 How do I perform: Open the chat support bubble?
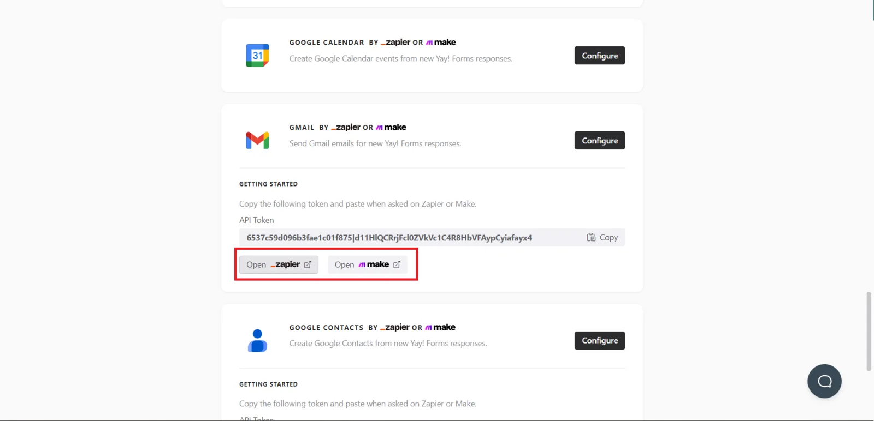tap(824, 381)
